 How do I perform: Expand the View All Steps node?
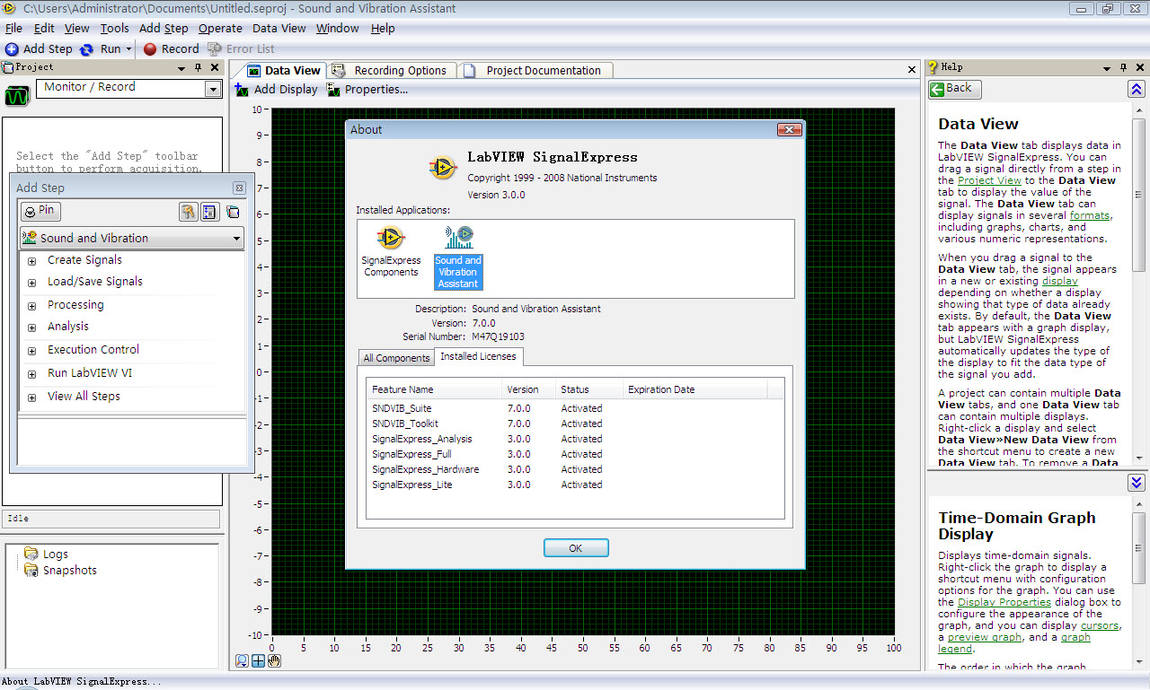tap(31, 397)
